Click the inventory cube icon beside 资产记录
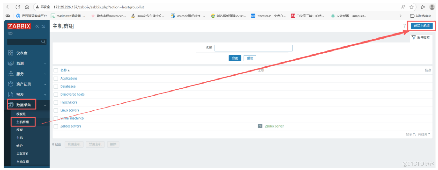438x170 pixels. point(11,84)
